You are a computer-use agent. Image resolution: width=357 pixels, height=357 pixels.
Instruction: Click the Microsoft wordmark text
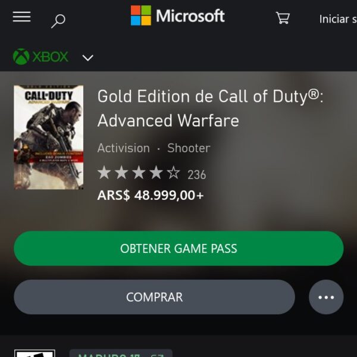190,15
